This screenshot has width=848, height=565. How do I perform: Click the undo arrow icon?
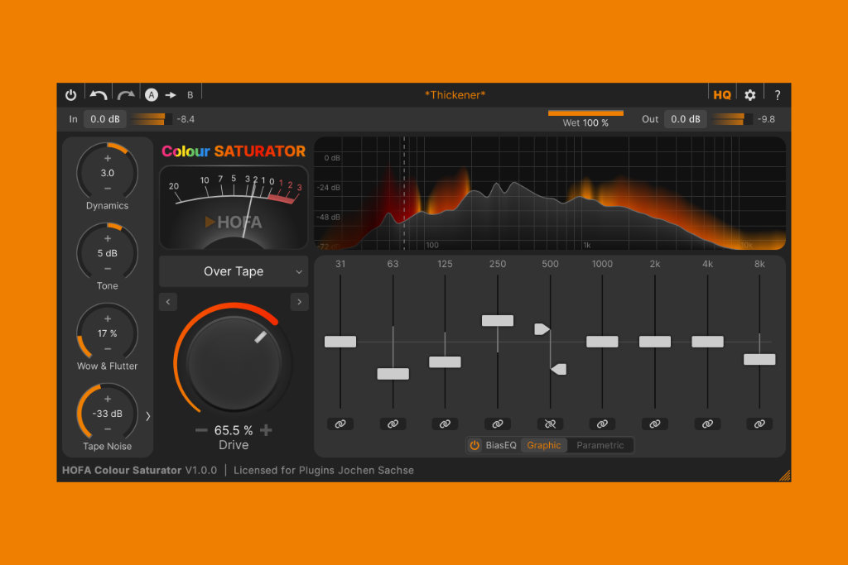99,95
